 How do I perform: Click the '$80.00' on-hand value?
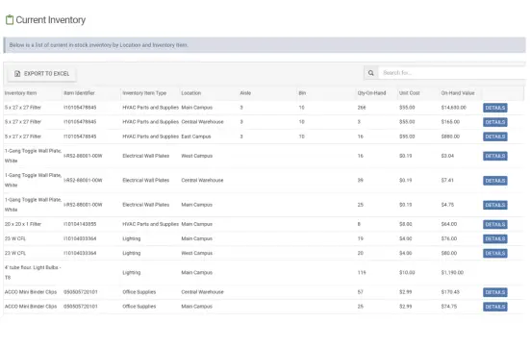click(449, 253)
